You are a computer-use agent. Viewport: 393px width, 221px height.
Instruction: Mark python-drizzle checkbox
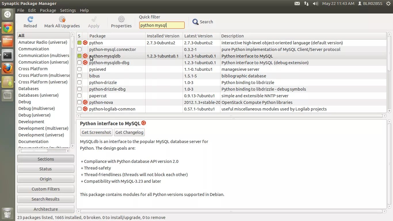(79, 82)
